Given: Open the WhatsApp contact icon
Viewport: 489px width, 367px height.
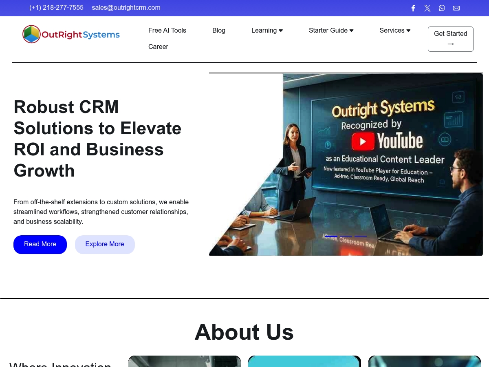Looking at the screenshot, I should click(x=442, y=8).
